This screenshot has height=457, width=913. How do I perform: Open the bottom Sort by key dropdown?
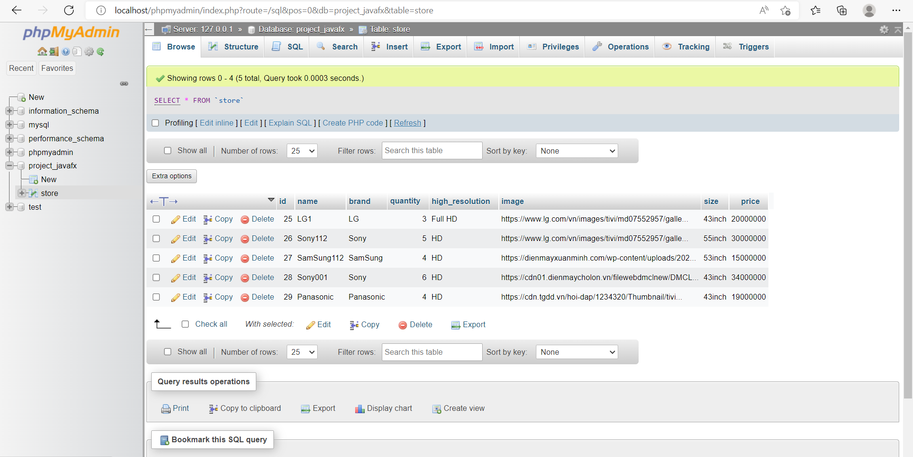[x=576, y=352]
